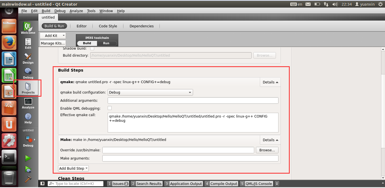Open the network indicator

[x=326, y=4]
